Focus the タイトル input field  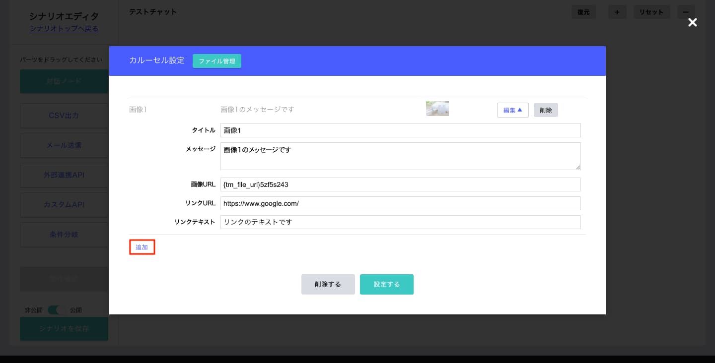point(400,130)
